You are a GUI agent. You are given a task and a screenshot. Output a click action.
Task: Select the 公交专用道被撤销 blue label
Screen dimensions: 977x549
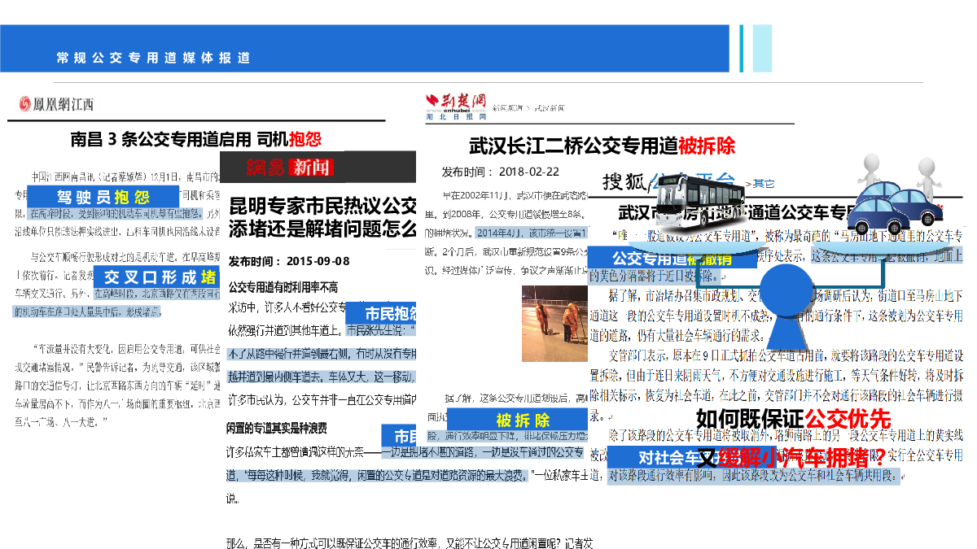pyautogui.click(x=673, y=259)
